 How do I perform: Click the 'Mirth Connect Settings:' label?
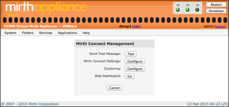click(x=103, y=61)
